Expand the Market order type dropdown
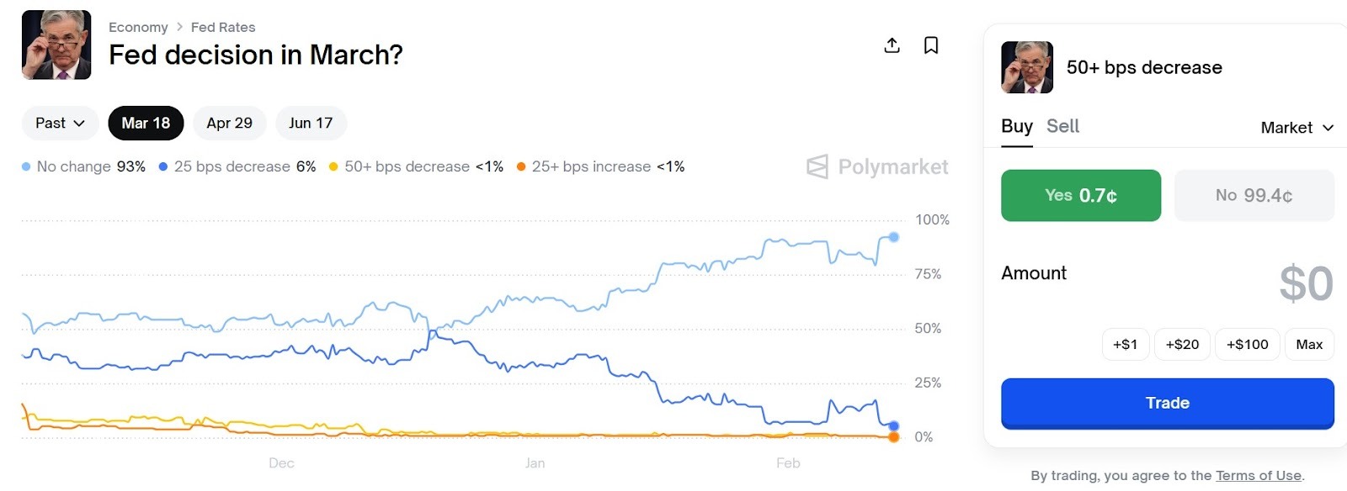This screenshot has height=491, width=1347. click(x=1296, y=128)
